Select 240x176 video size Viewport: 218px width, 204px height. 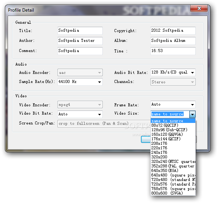173,152
